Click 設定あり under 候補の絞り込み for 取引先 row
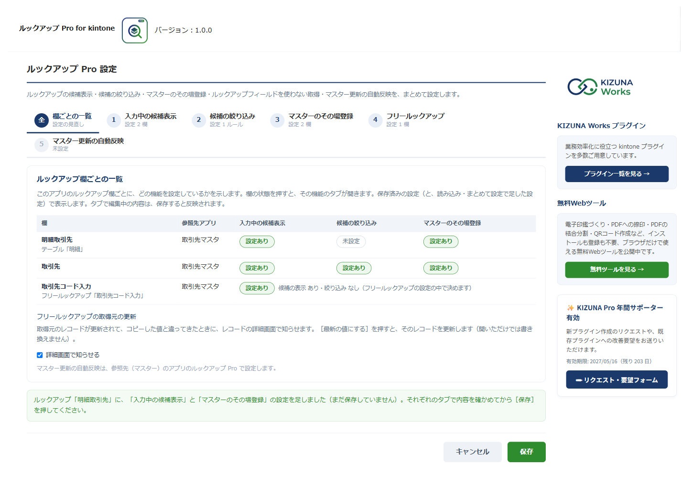This screenshot has height=477, width=681. pyautogui.click(x=354, y=268)
